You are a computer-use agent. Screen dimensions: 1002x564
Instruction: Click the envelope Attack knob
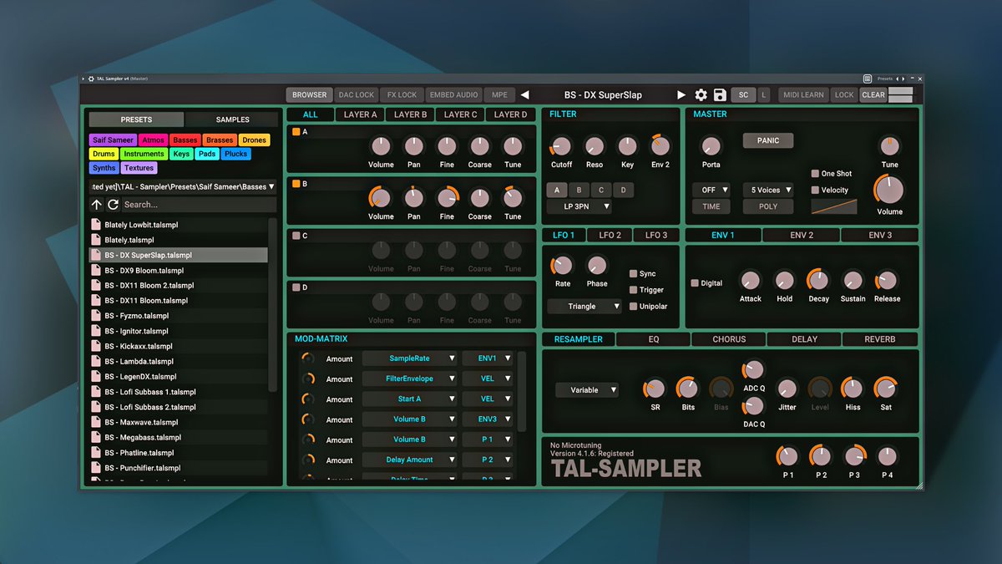[751, 281]
